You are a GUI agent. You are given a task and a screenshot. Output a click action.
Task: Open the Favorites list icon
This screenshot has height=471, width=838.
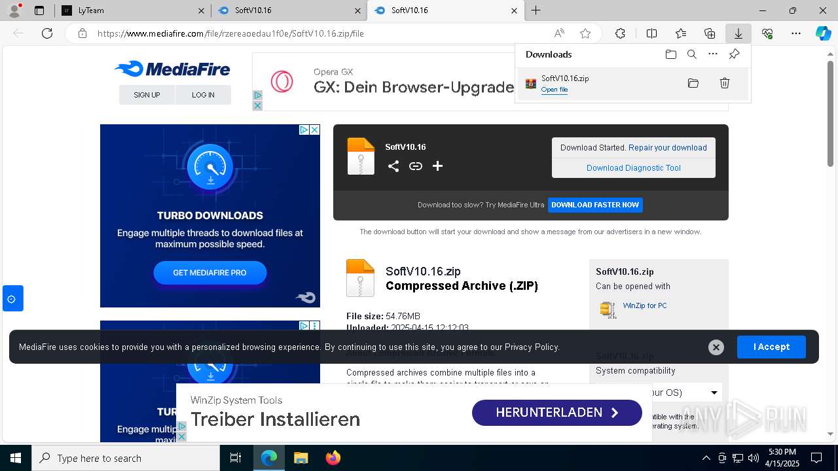(x=681, y=33)
